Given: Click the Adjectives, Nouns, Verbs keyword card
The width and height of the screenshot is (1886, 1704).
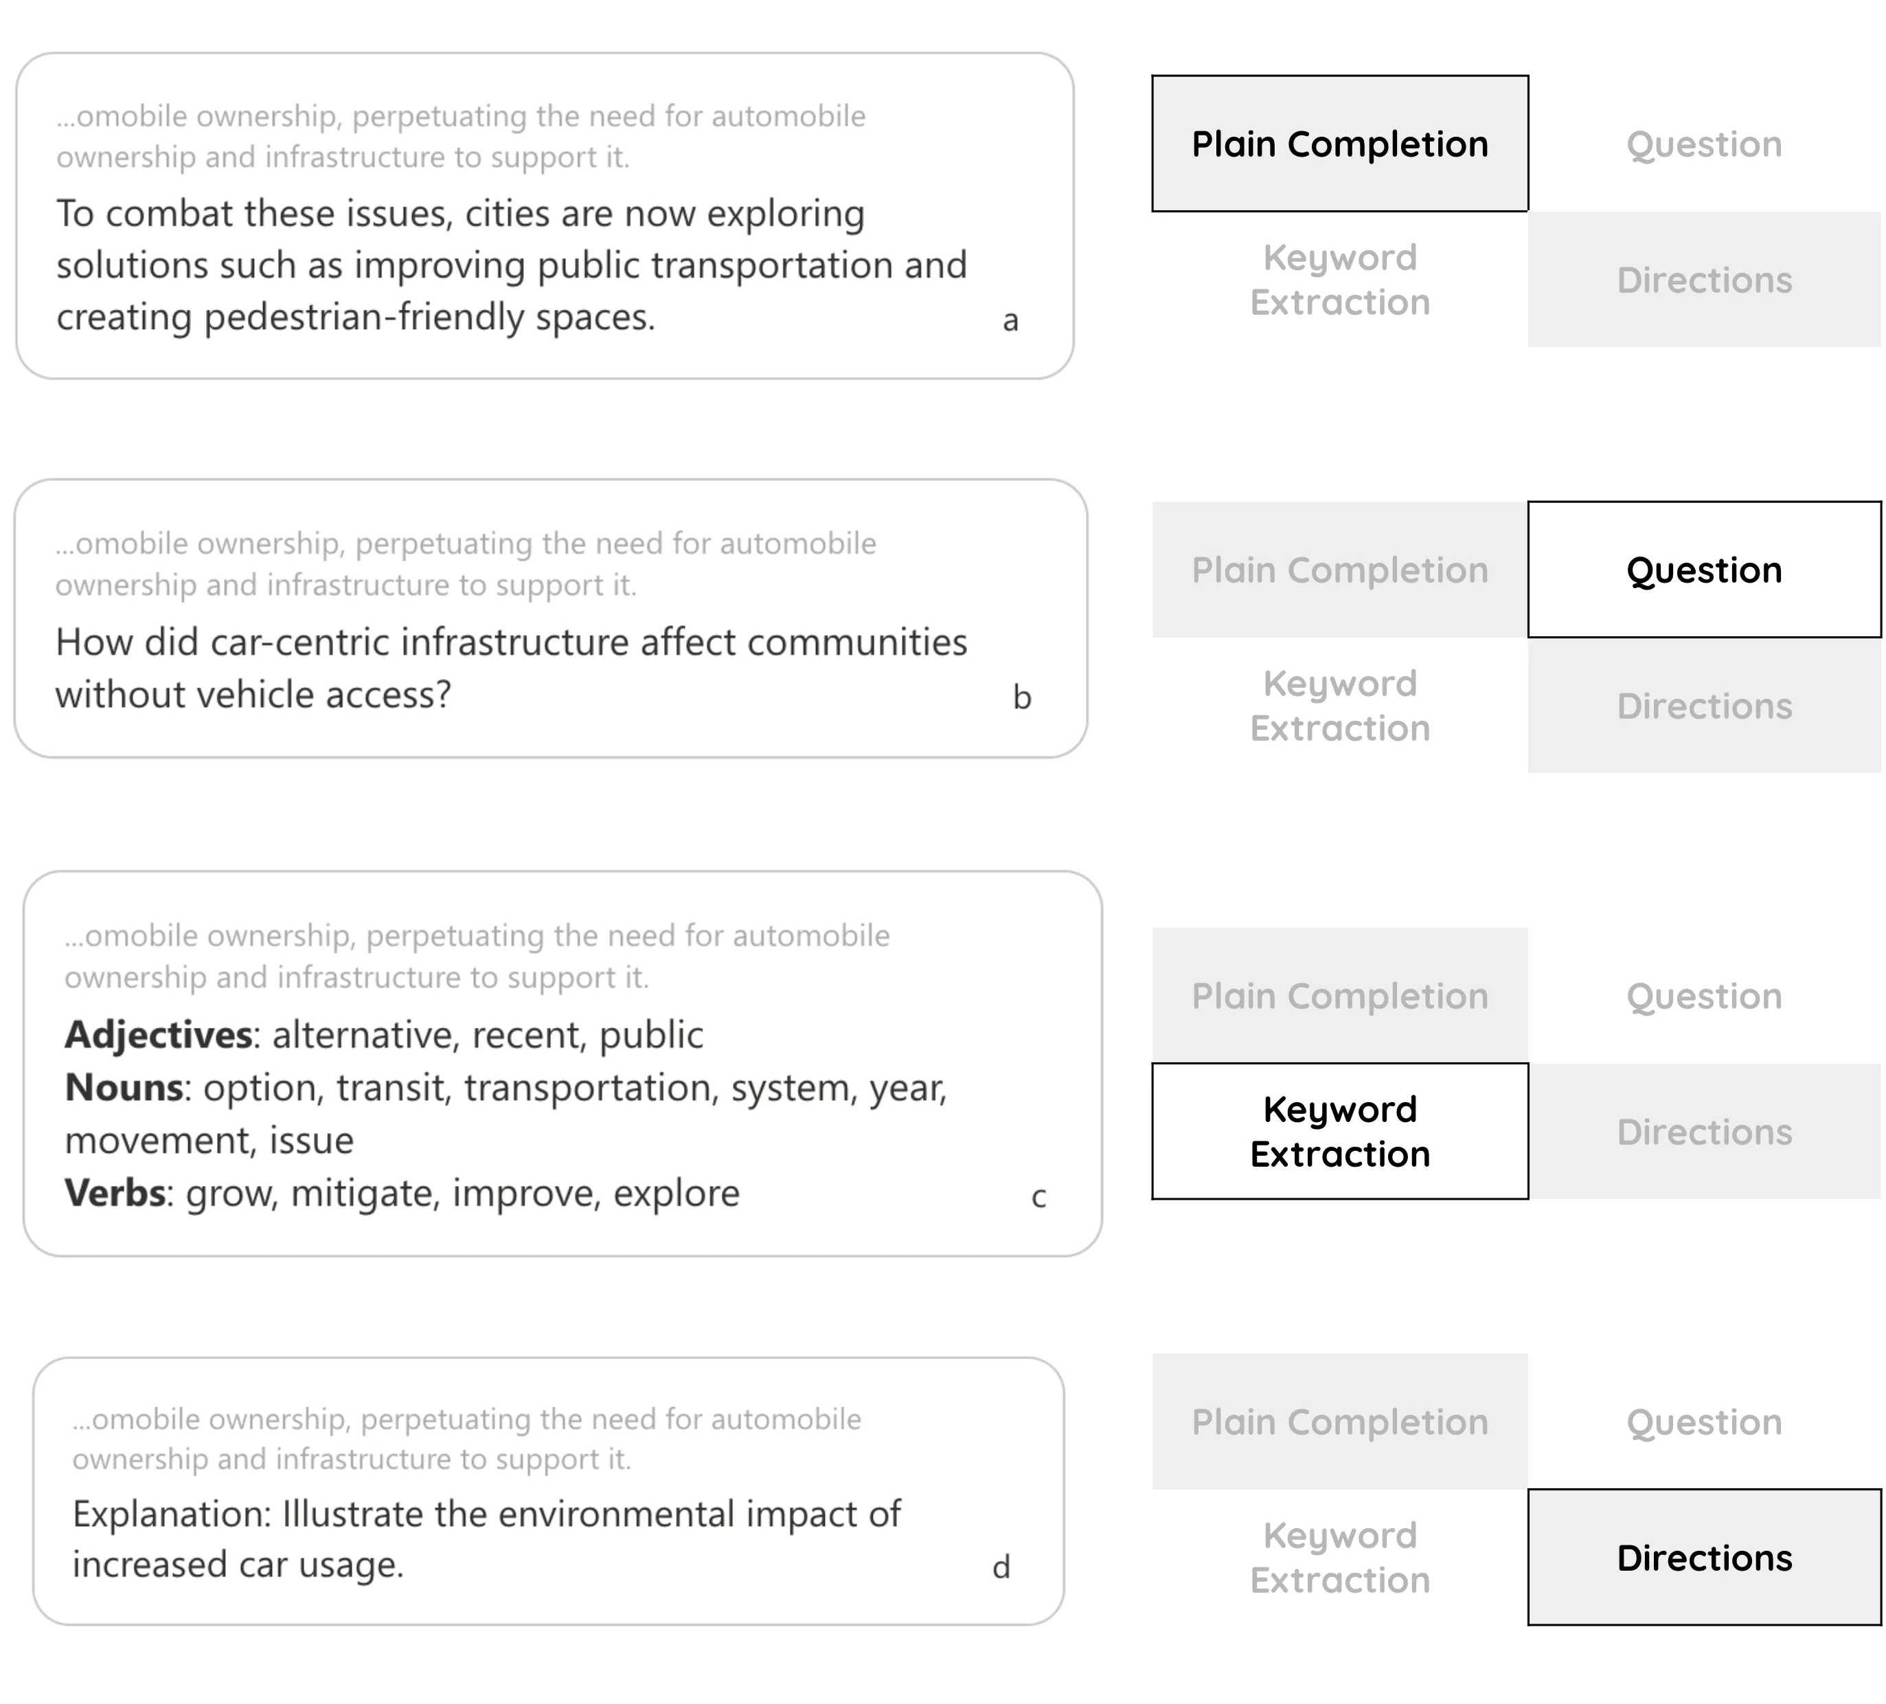Looking at the screenshot, I should pos(563,1064).
